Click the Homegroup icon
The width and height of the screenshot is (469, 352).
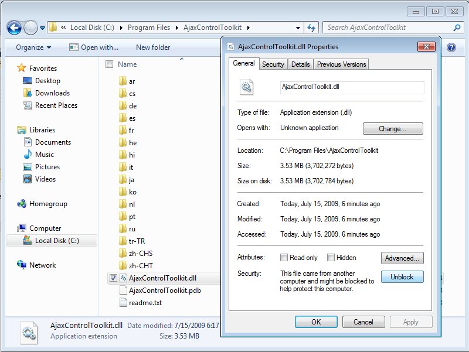(22, 204)
